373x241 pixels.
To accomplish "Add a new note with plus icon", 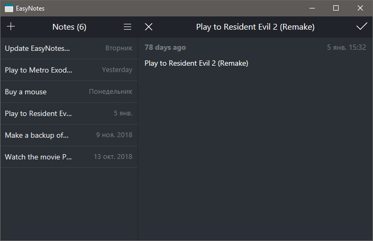I will coord(11,27).
